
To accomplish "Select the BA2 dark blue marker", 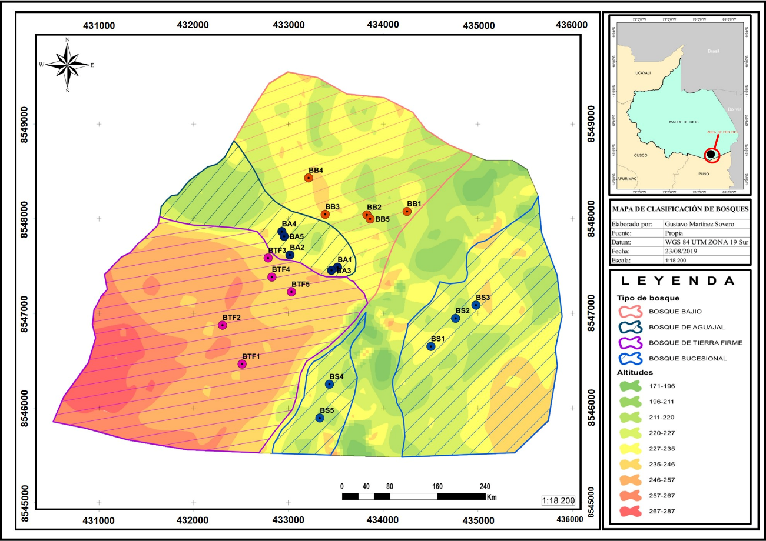I will pos(290,255).
